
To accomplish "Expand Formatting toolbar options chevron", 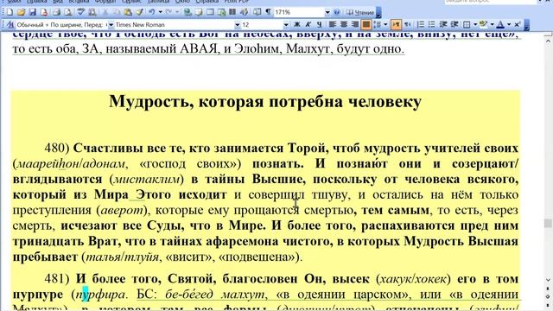I will pyautogui.click(x=526, y=25).
